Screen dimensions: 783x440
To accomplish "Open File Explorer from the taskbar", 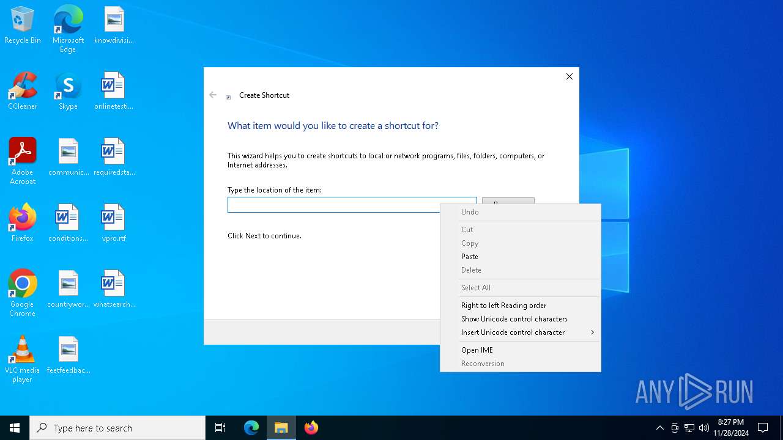I will pyautogui.click(x=281, y=428).
